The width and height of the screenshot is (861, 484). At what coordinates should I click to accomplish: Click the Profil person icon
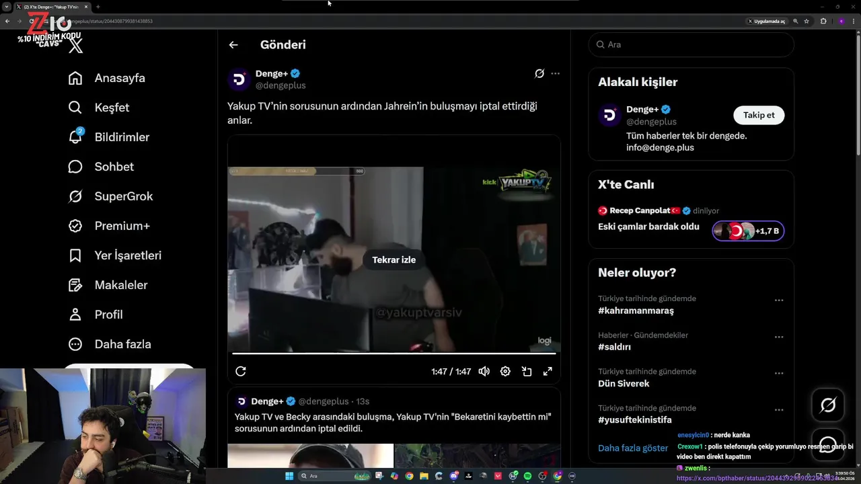click(x=75, y=315)
